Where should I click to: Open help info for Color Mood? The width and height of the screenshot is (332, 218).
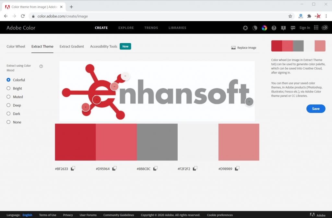[x=41, y=66]
